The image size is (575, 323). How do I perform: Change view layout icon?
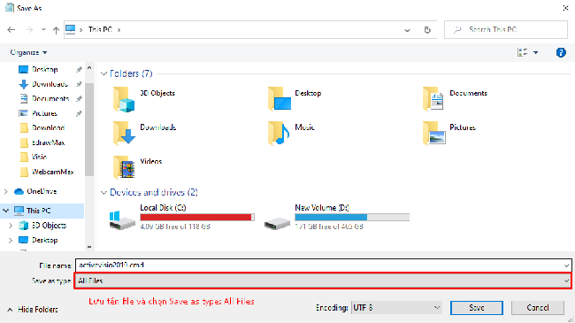click(x=522, y=52)
